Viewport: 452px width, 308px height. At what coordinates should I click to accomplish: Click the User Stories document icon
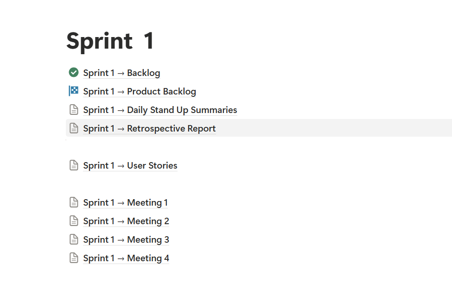click(x=73, y=165)
